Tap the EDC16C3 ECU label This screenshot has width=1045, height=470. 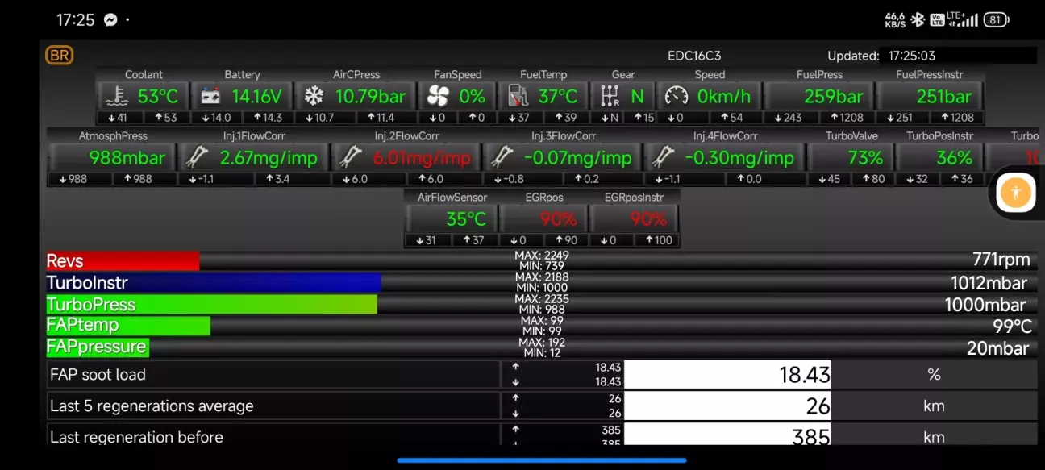694,56
